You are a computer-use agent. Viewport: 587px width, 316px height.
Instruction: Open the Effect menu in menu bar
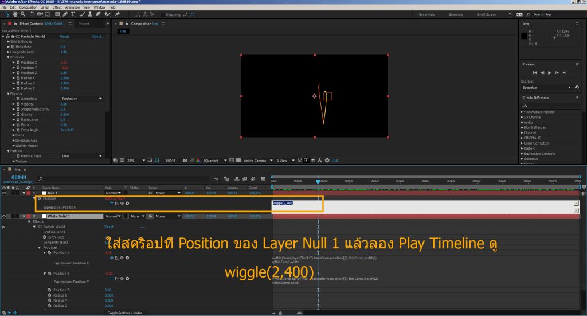coord(57,7)
